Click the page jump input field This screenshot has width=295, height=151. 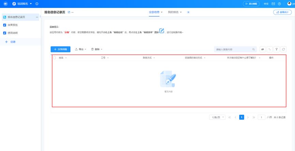point(262,117)
